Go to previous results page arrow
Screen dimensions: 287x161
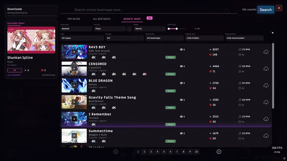point(116,152)
